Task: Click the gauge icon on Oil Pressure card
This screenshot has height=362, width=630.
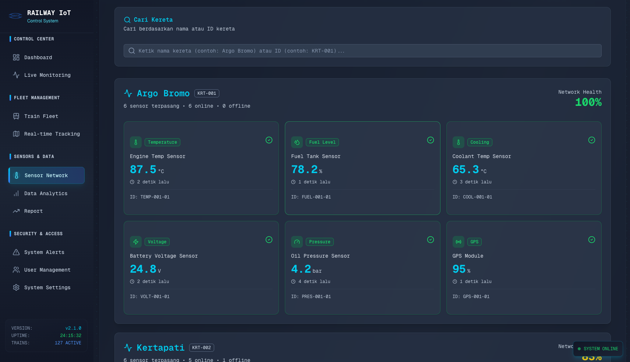Action: (x=297, y=242)
